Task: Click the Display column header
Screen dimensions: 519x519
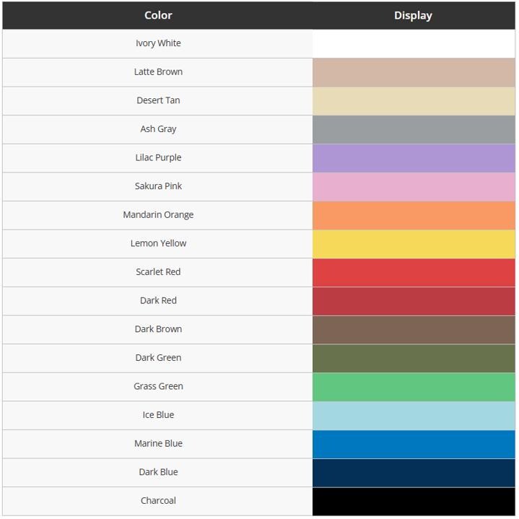Action: (414, 15)
